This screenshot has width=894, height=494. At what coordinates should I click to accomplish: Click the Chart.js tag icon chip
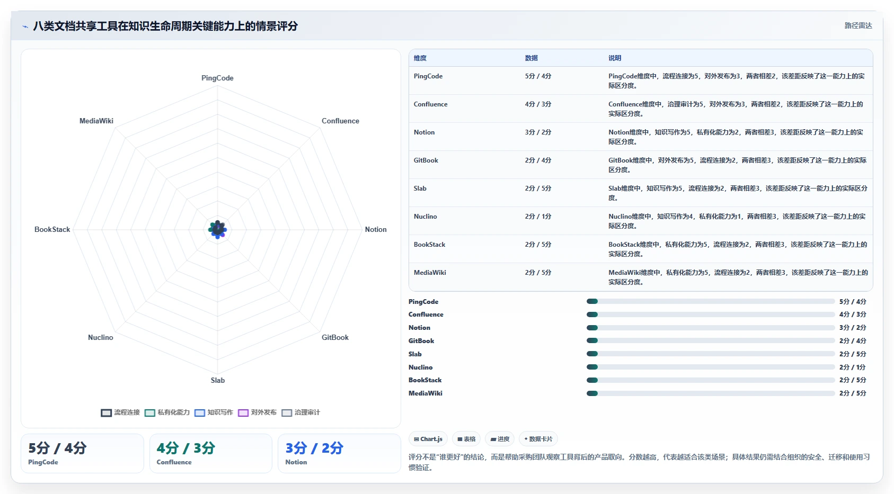tap(428, 439)
